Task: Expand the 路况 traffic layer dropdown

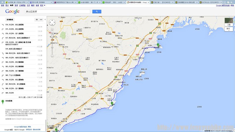Action: pyautogui.click(x=228, y=29)
